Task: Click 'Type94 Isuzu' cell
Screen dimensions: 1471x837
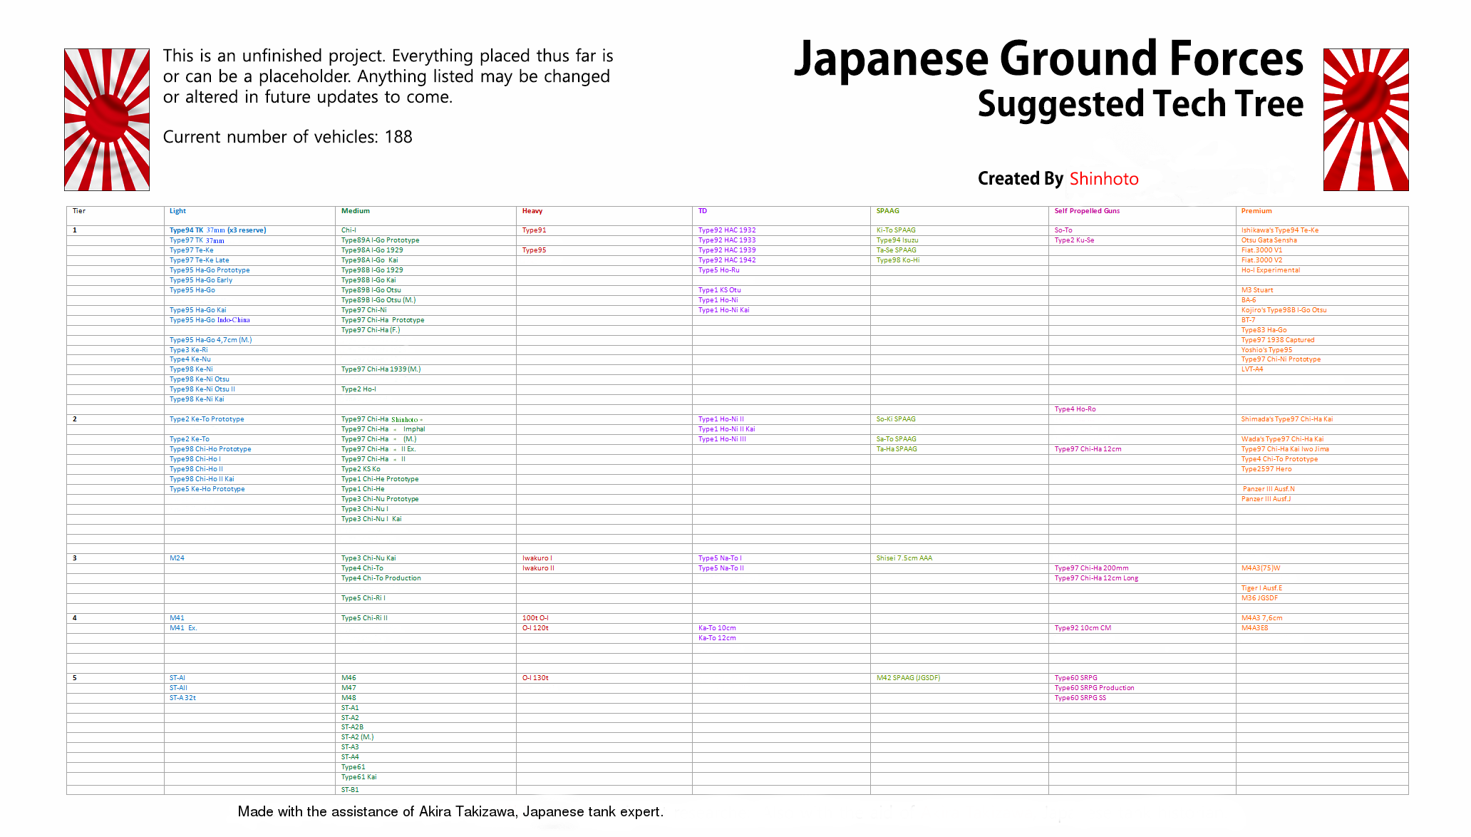Action: 897,240
